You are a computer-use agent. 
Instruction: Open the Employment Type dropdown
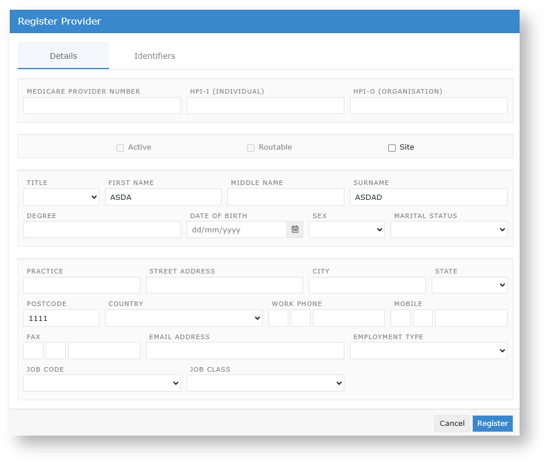428,351
